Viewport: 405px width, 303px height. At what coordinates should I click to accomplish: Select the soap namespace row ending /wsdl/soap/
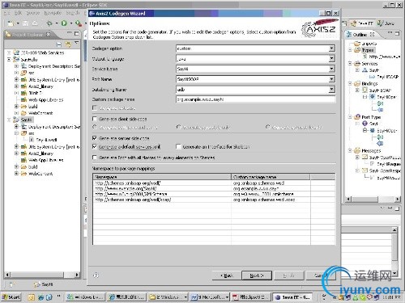coord(215,200)
